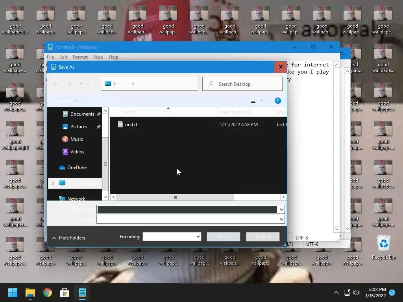Open the view options dropdown arrow

coord(261,101)
